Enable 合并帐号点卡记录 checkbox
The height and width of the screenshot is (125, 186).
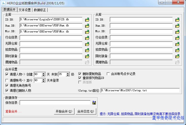coord(108,74)
